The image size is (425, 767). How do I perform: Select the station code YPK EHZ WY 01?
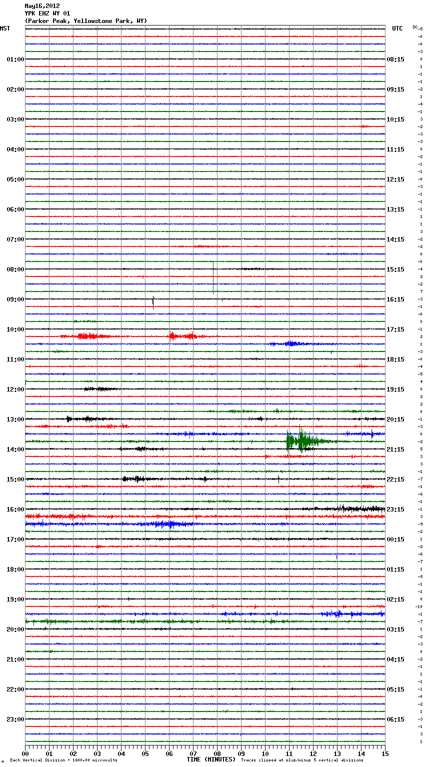[x=47, y=13]
